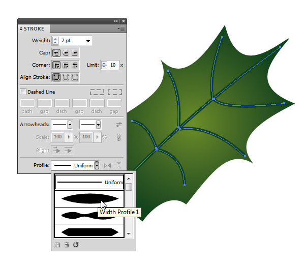Expand second arrowhead Scale slider arrow
The image size is (305, 265).
pyautogui.click(x=97, y=137)
